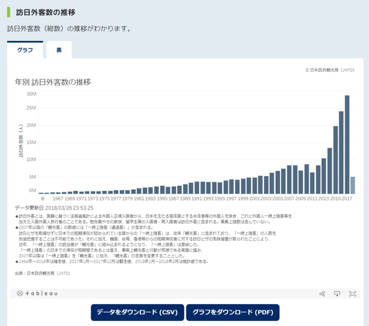Open the chart in full screen

point(352,294)
